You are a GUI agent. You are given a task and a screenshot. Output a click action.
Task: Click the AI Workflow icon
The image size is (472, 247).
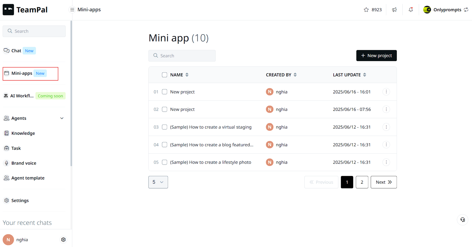coord(6,96)
